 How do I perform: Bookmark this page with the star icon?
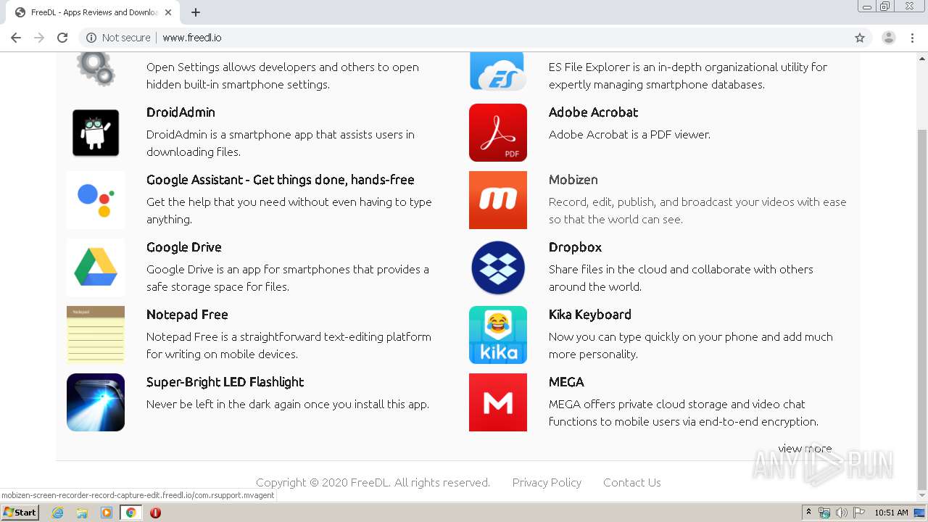[860, 38]
